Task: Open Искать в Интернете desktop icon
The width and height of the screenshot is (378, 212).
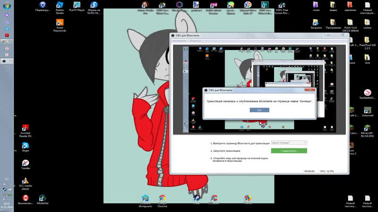Action: tap(145, 201)
